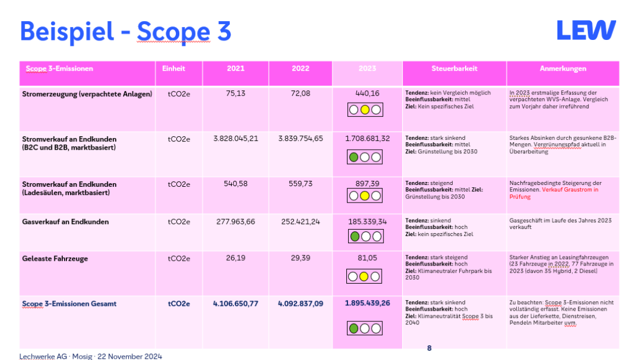
Task: Select the Anmerkungen column header
Action: point(563,69)
